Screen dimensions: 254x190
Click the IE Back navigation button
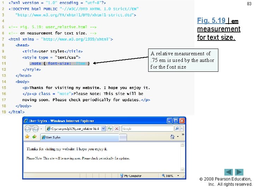click(28, 129)
